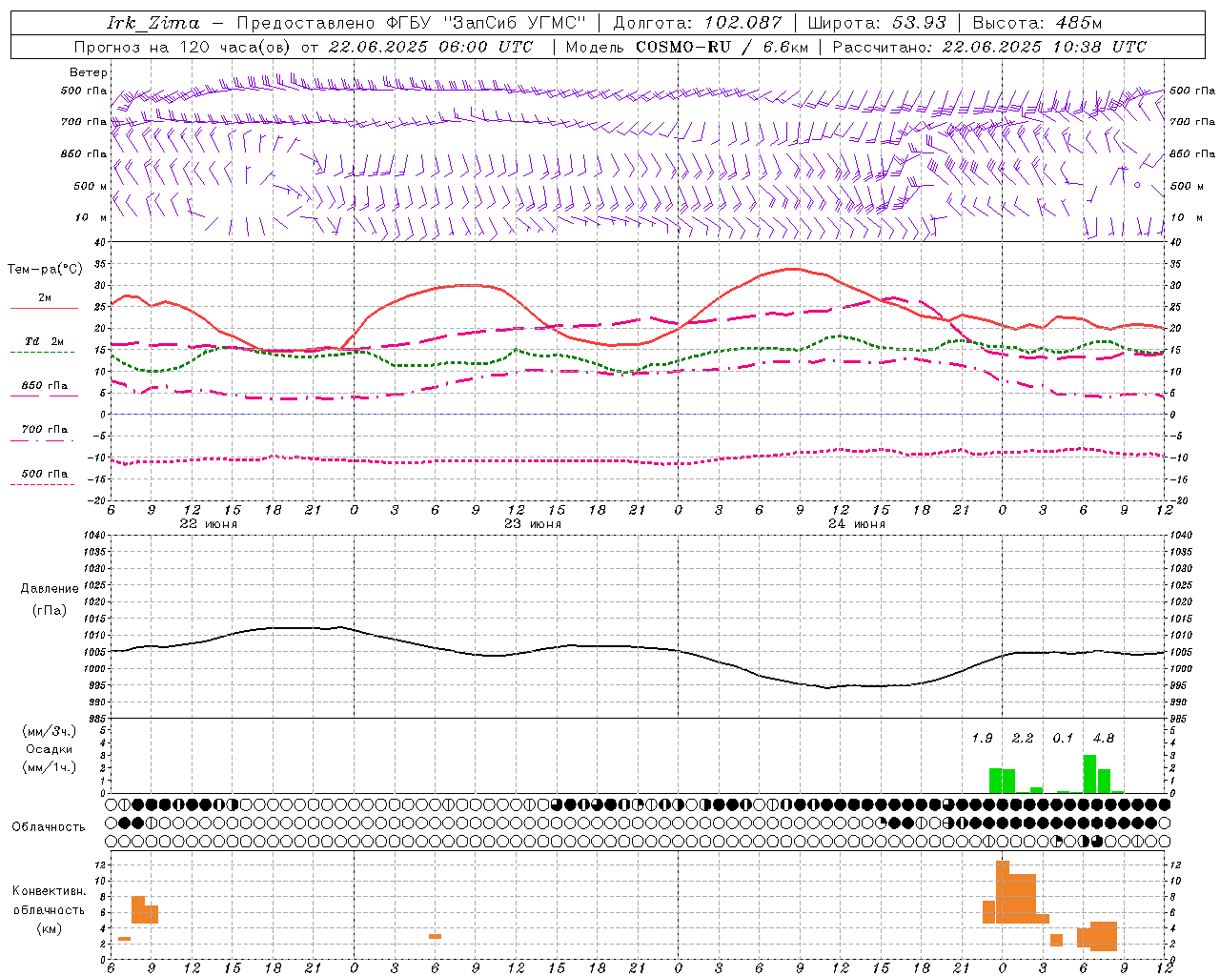Click the "Облачность" cloud cover label

click(49, 827)
